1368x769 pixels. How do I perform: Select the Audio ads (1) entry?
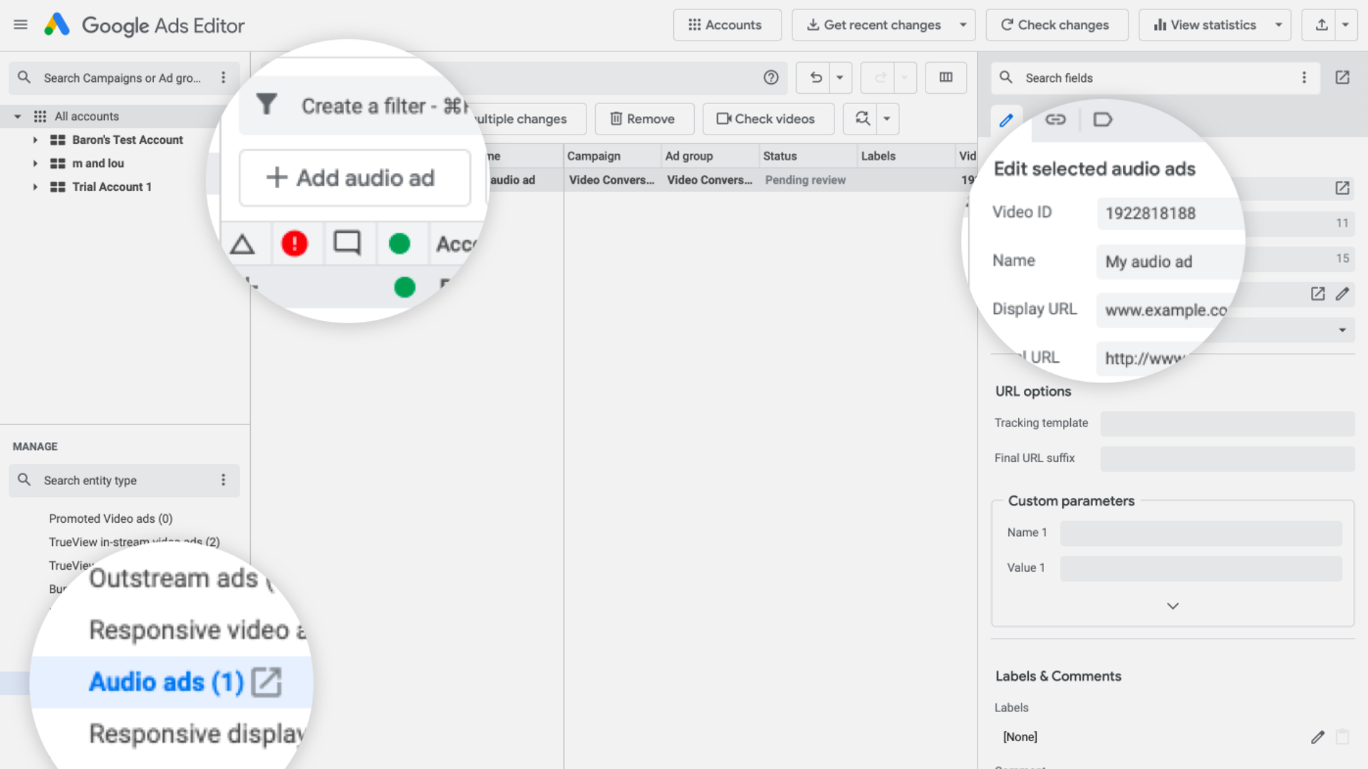(162, 681)
